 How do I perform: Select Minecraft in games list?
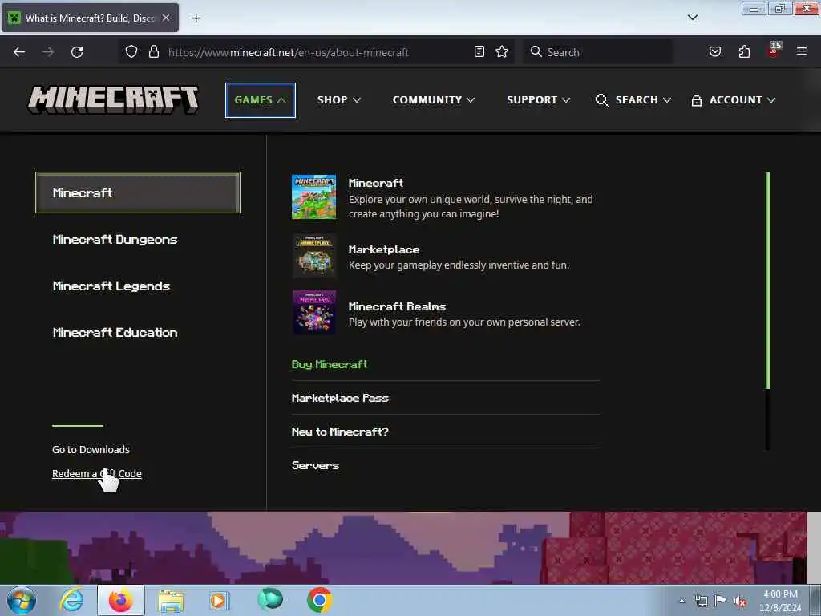[138, 192]
